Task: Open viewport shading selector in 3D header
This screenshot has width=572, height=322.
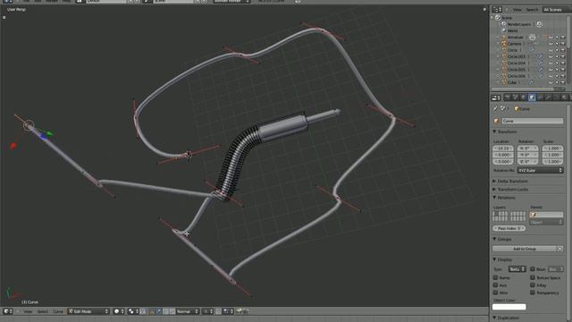Action: click(119, 311)
